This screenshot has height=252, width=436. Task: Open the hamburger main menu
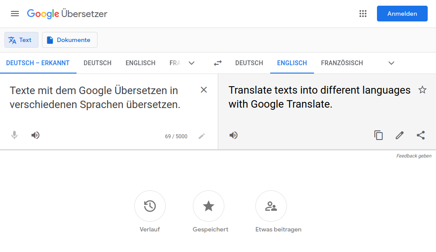point(15,14)
